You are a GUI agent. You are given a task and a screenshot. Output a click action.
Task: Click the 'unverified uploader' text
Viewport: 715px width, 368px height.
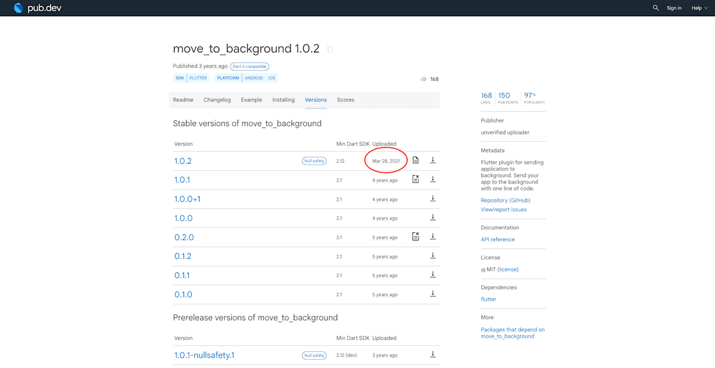505,132
